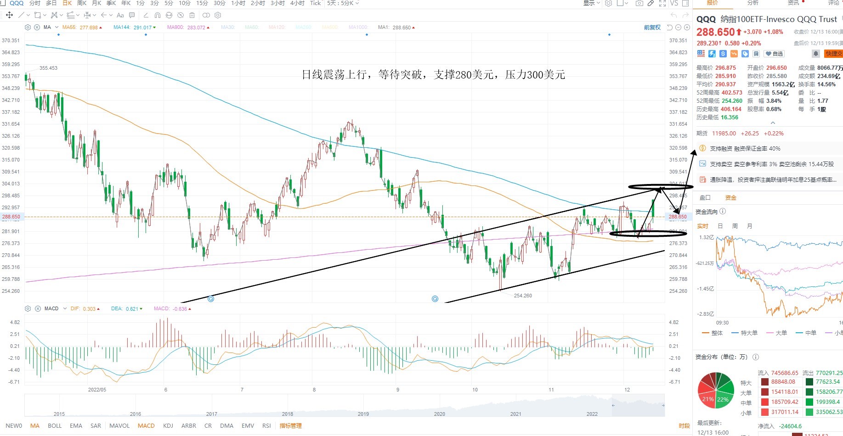Image resolution: width=843 pixels, height=436 pixels.
Task: Open MACD indicator settings gear
Action: click(28, 308)
